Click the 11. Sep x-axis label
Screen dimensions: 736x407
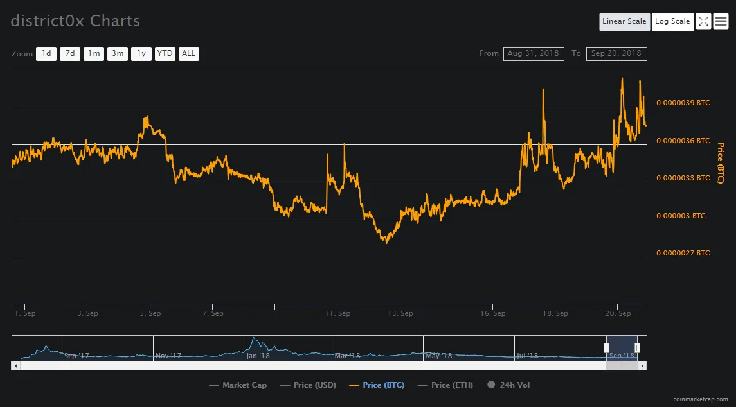(x=337, y=313)
